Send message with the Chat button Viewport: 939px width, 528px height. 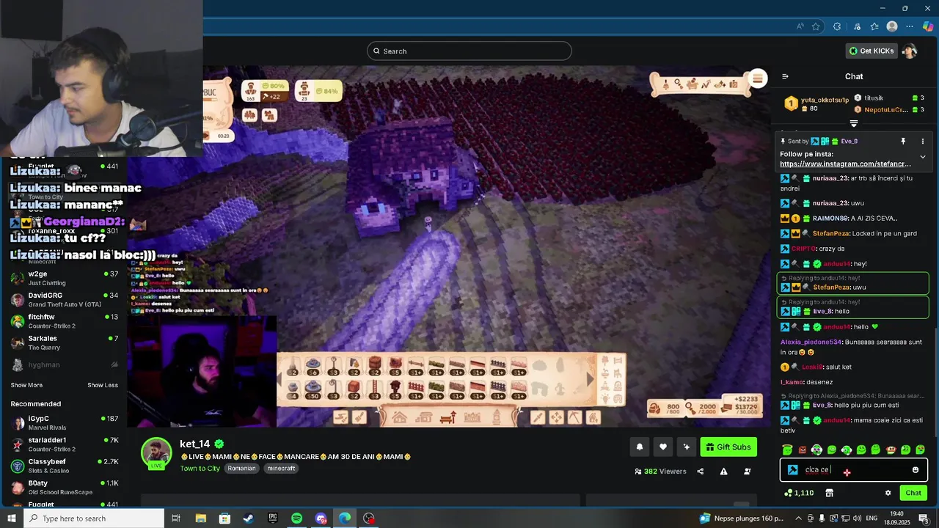913,493
